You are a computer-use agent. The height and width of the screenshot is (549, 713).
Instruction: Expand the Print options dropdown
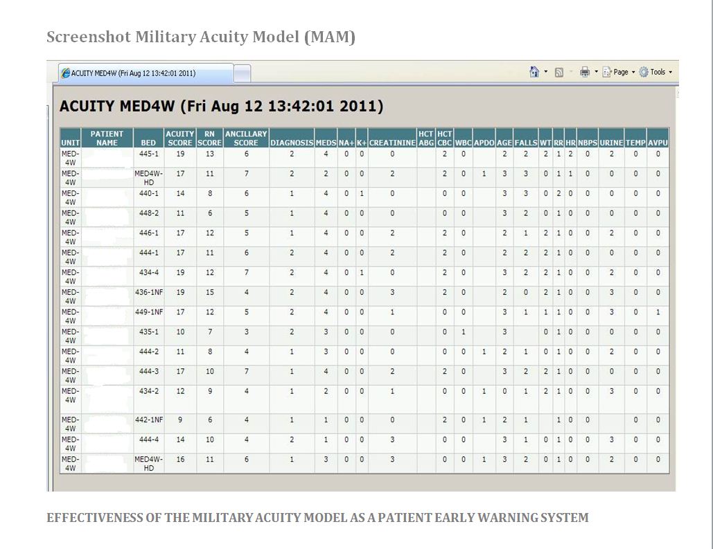click(x=597, y=72)
